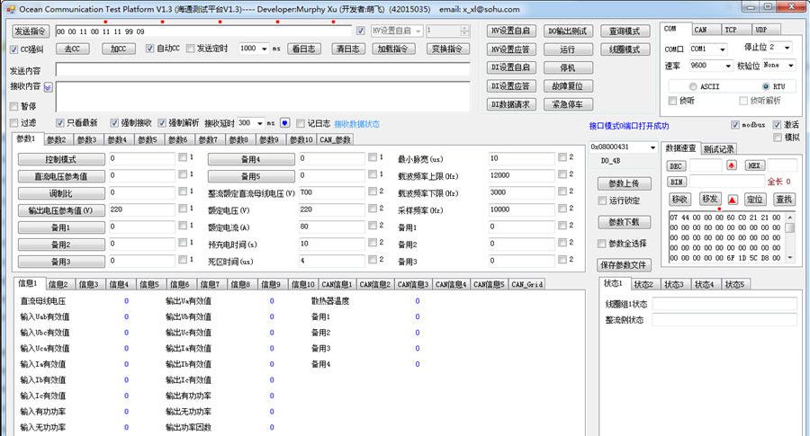
Task: Click the 保存参数文件 button
Action: pyautogui.click(x=624, y=264)
